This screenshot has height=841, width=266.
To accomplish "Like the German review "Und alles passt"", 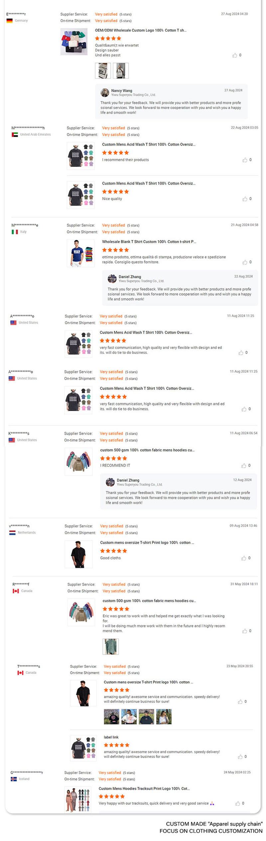I will coord(235,55).
